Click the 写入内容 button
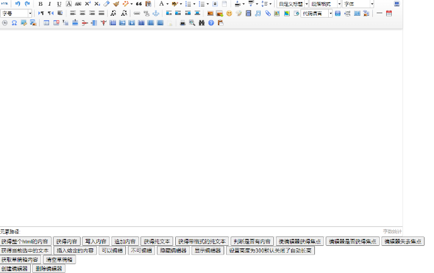 point(96,241)
